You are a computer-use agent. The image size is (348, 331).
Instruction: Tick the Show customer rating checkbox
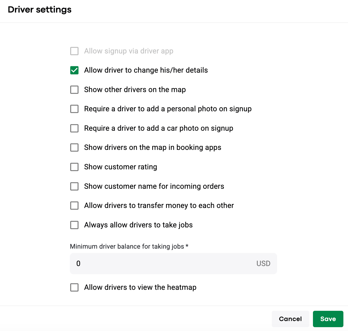click(x=74, y=167)
